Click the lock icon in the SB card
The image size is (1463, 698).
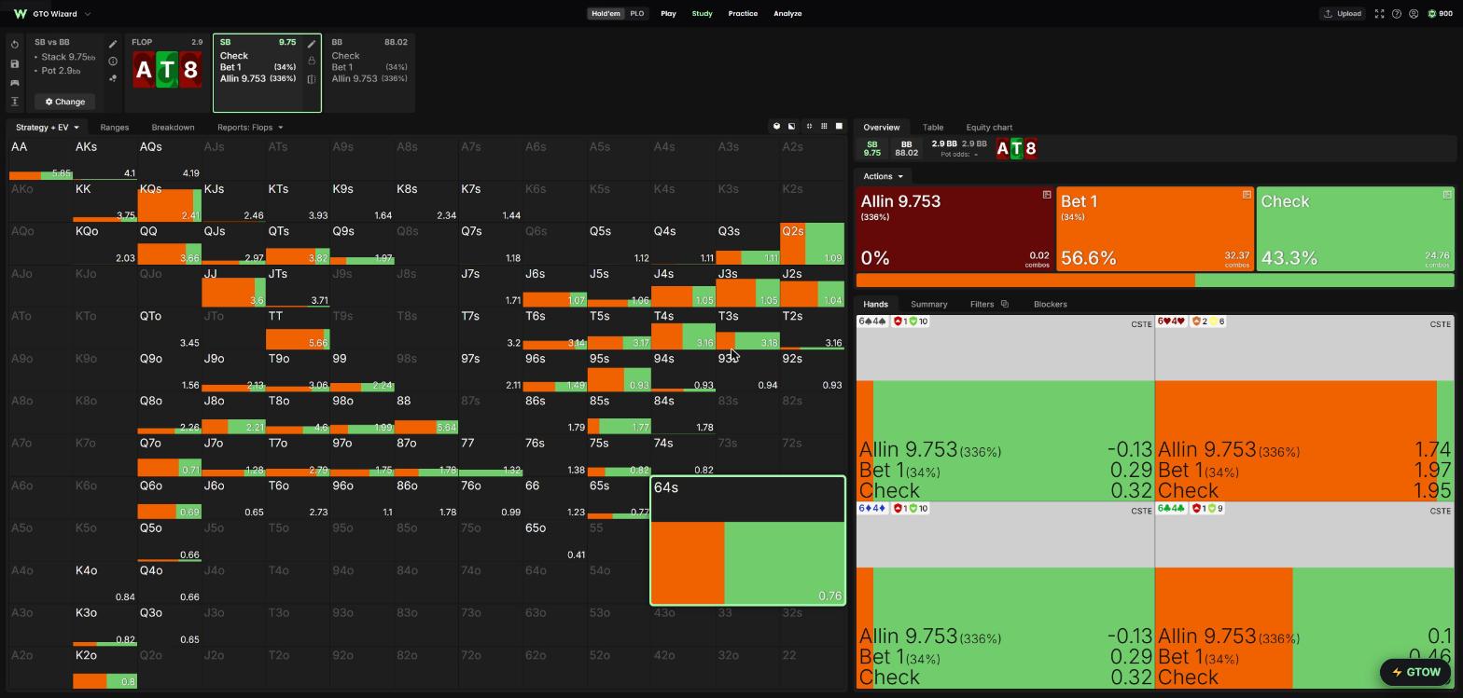[x=312, y=62]
